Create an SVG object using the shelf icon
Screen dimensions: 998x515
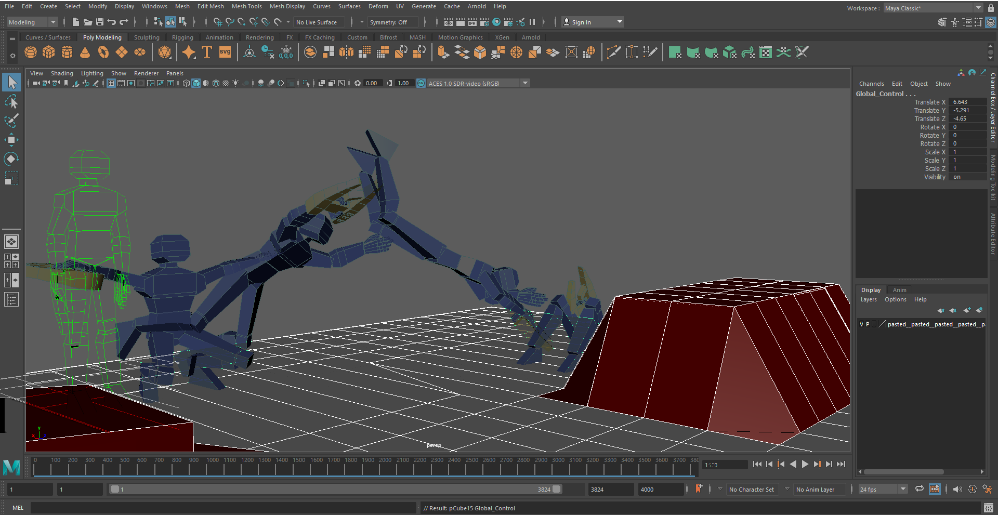(225, 52)
